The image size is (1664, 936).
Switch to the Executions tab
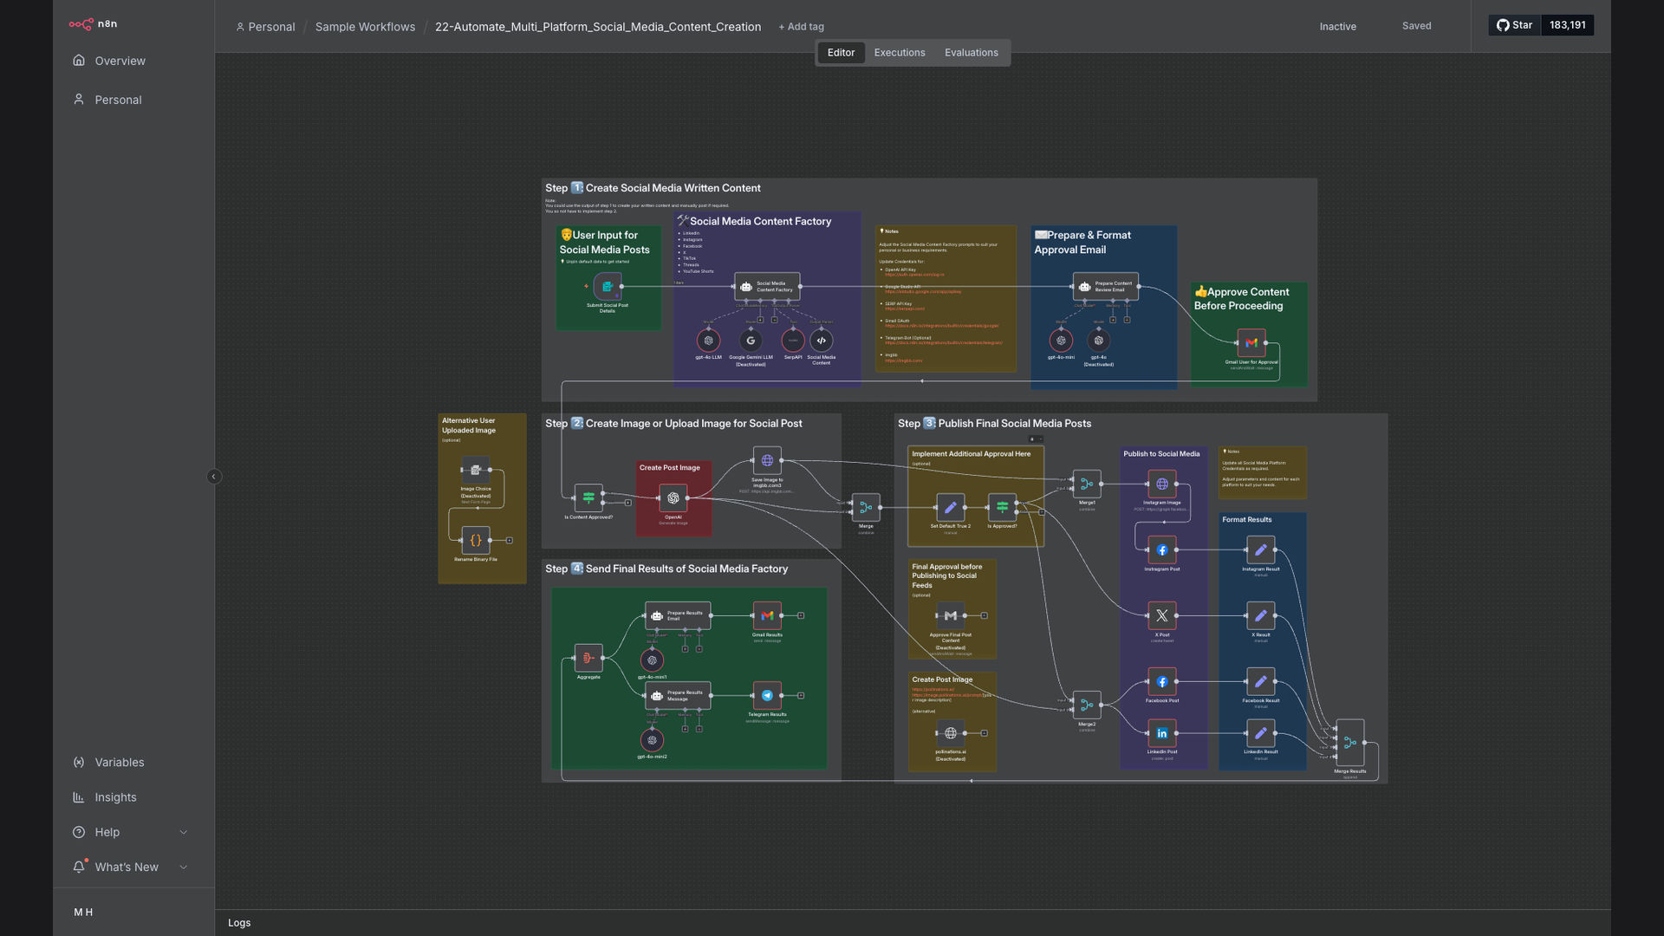(900, 53)
